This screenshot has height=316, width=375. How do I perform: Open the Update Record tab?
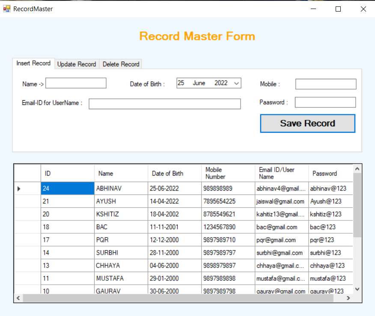click(77, 64)
